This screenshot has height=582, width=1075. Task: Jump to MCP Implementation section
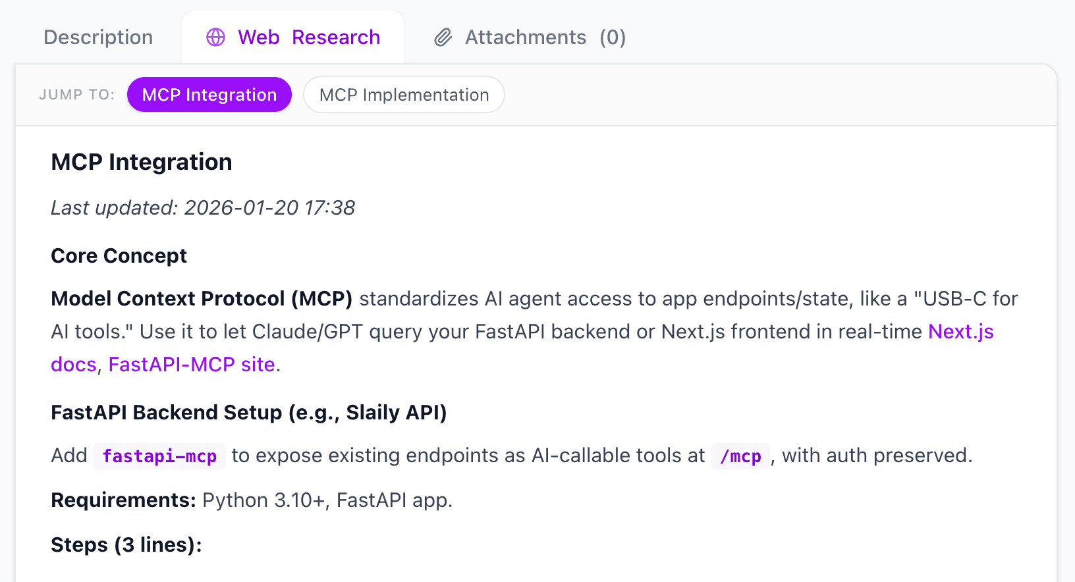point(404,95)
